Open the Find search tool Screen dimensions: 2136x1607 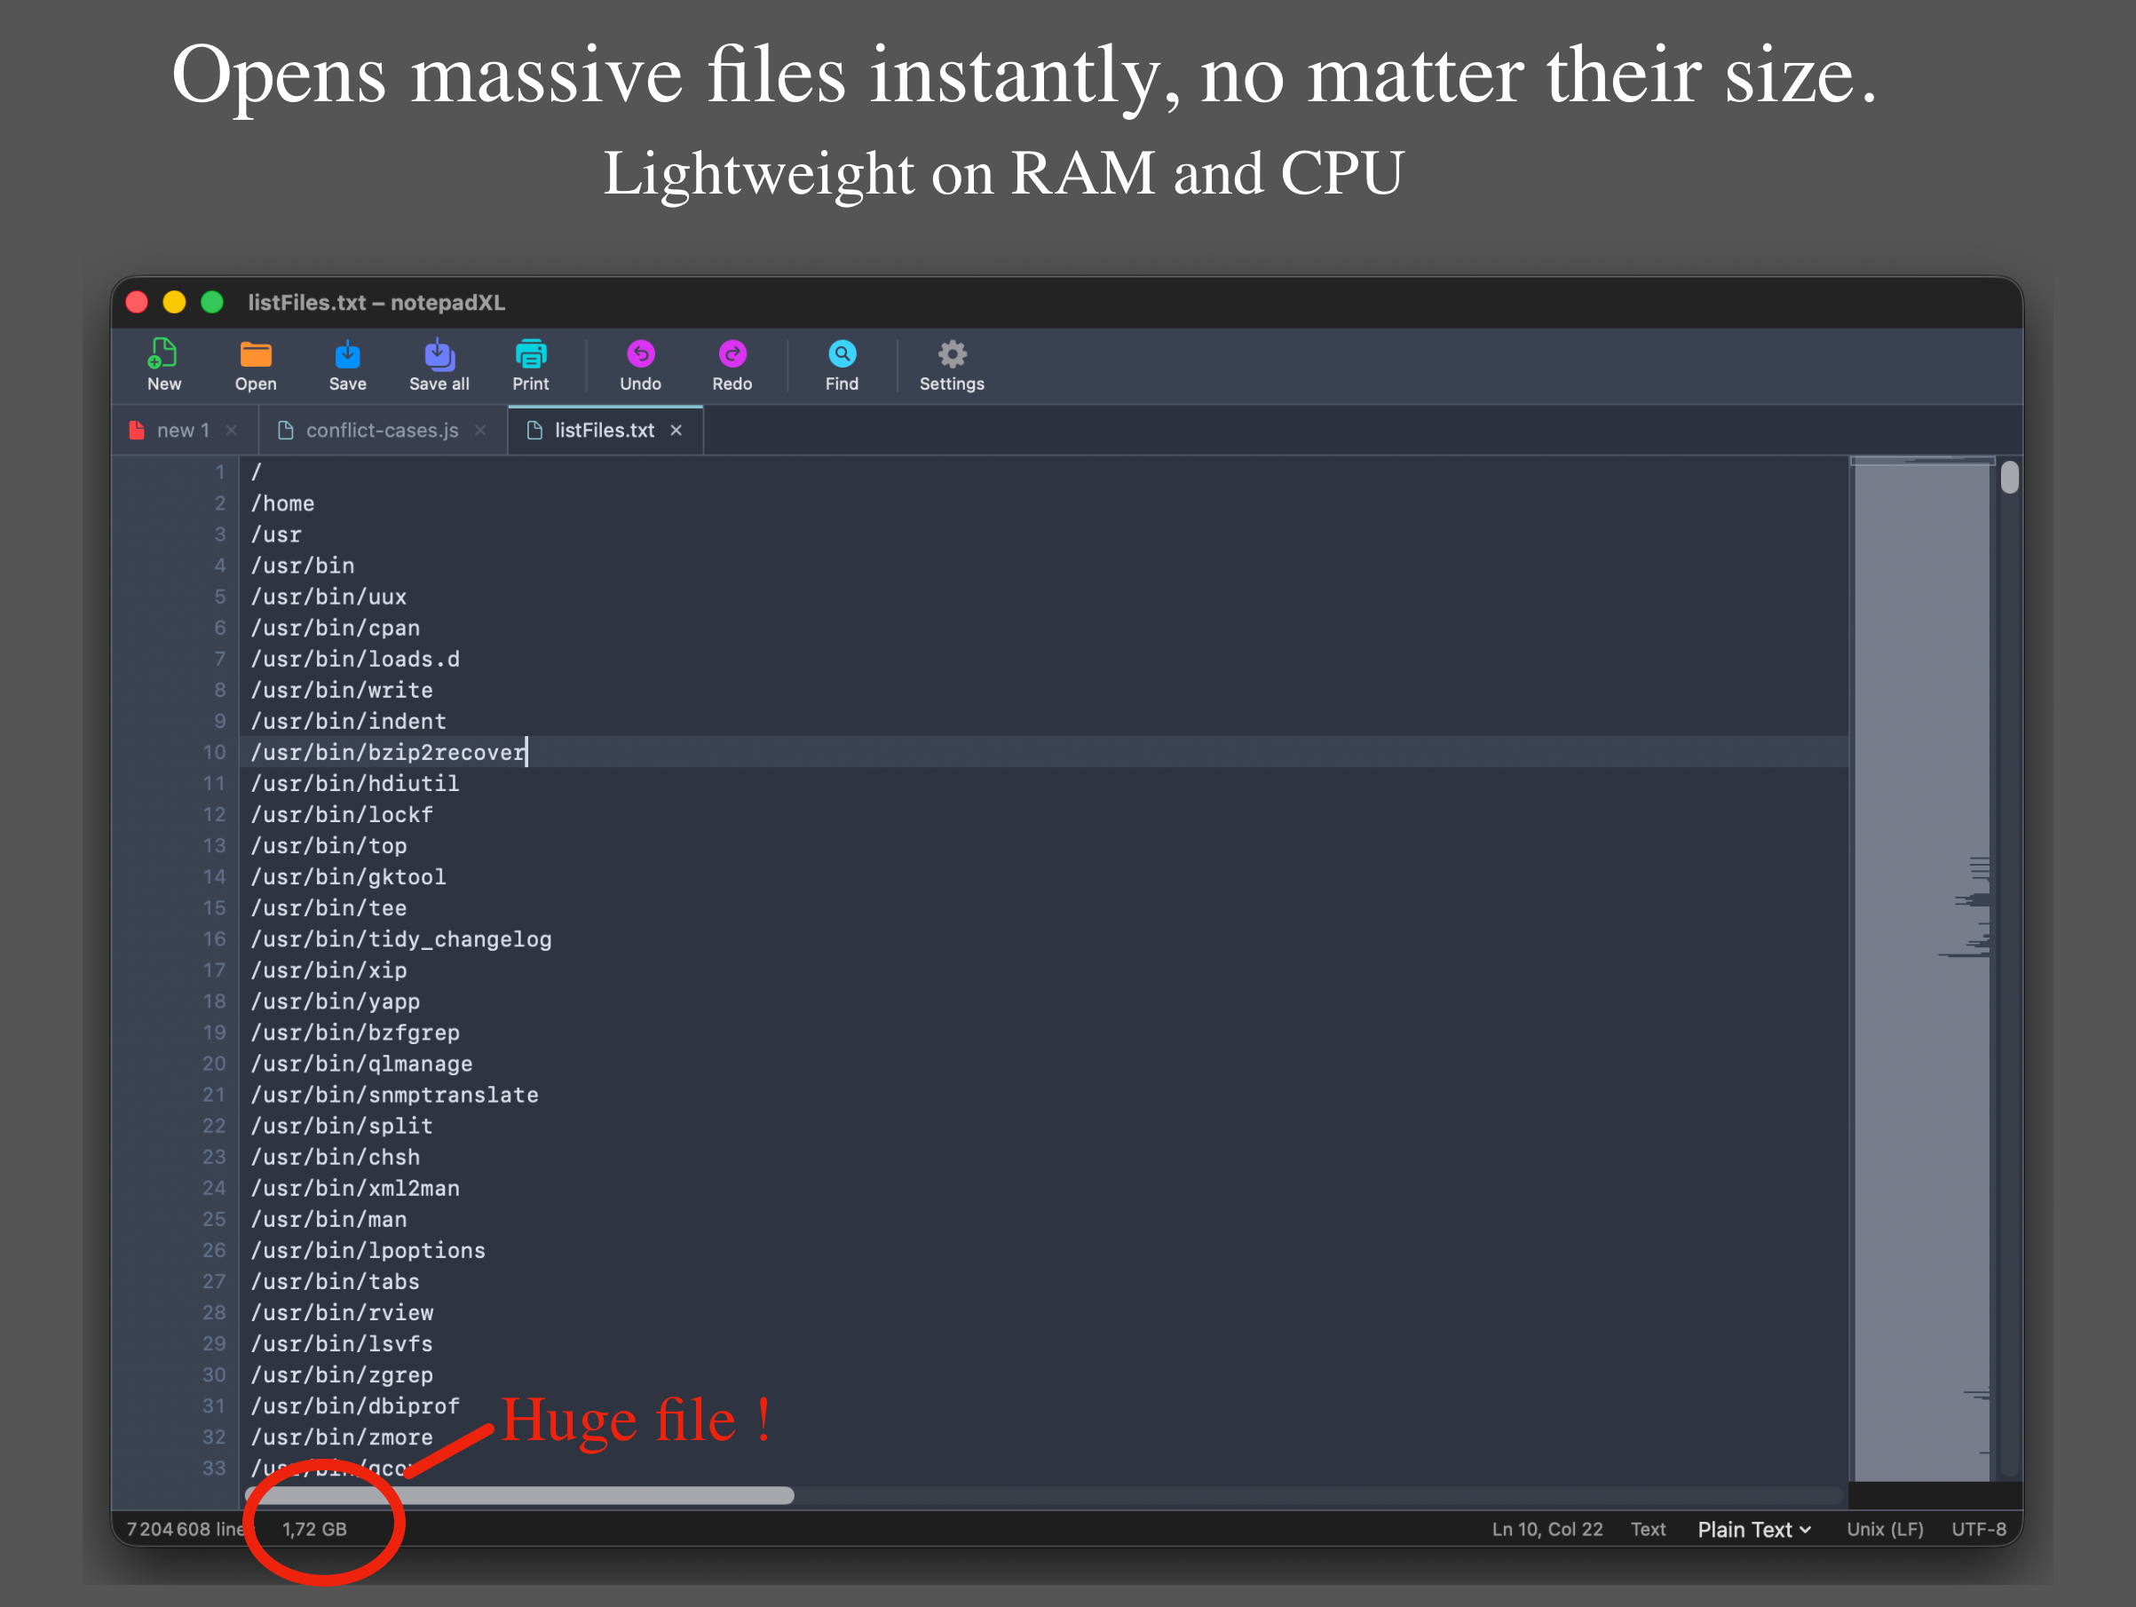[841, 364]
